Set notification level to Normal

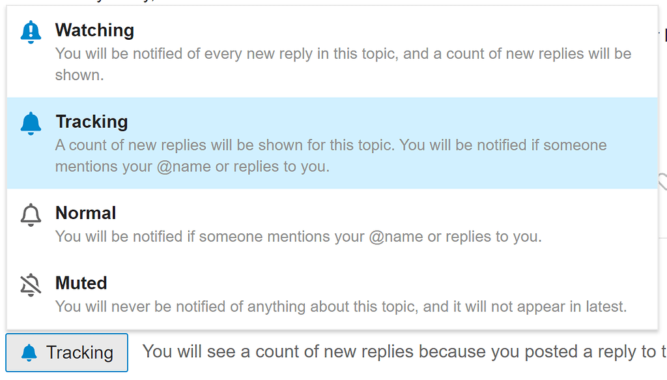point(85,212)
